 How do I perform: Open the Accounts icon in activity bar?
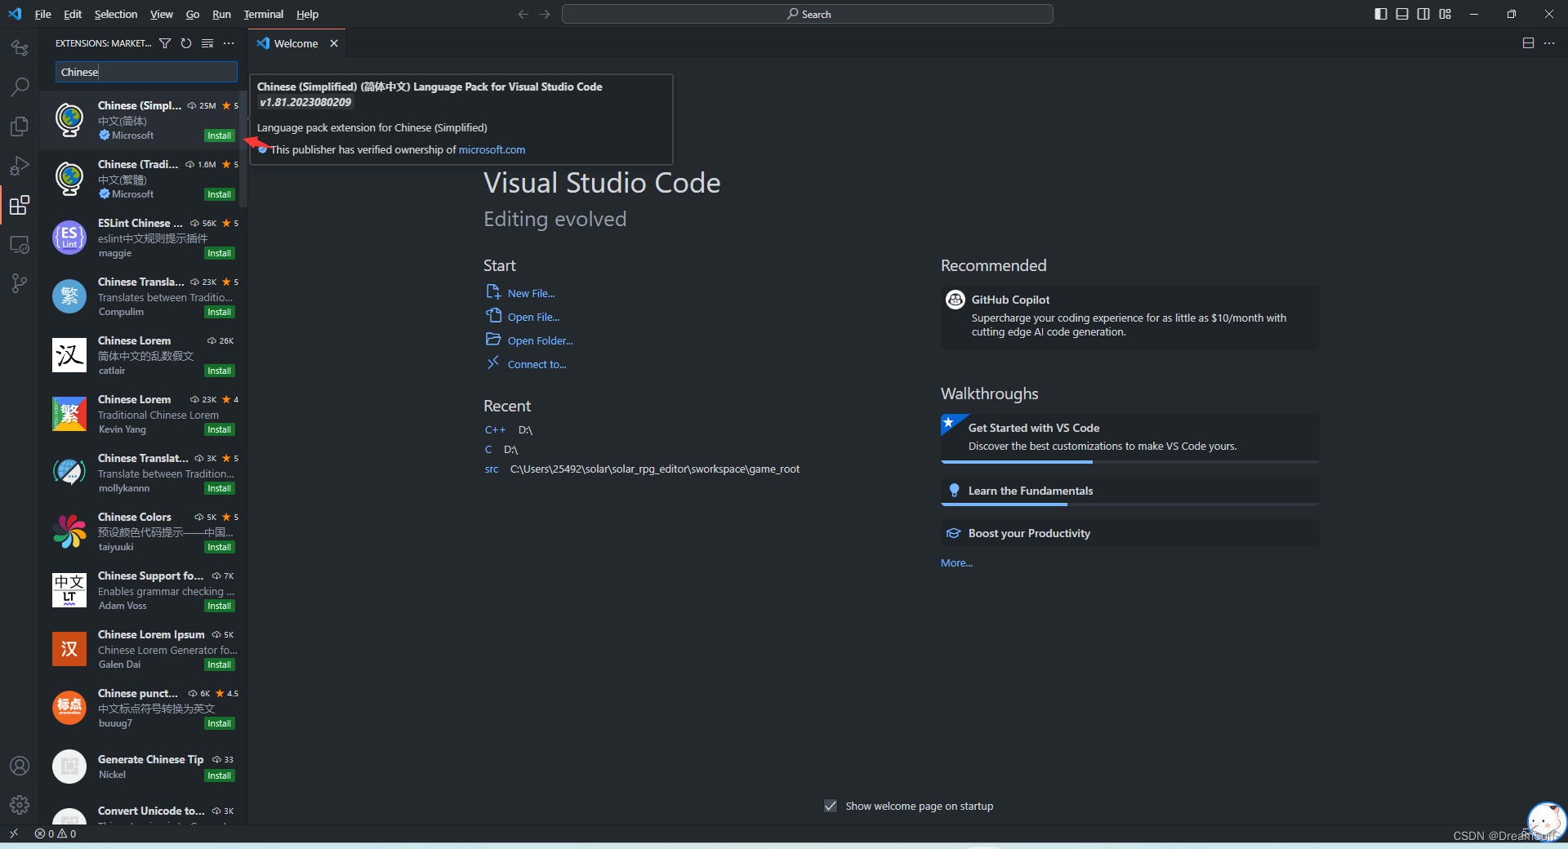(x=20, y=766)
